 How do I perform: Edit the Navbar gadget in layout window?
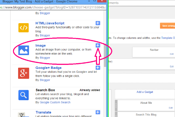pos(172,54)
